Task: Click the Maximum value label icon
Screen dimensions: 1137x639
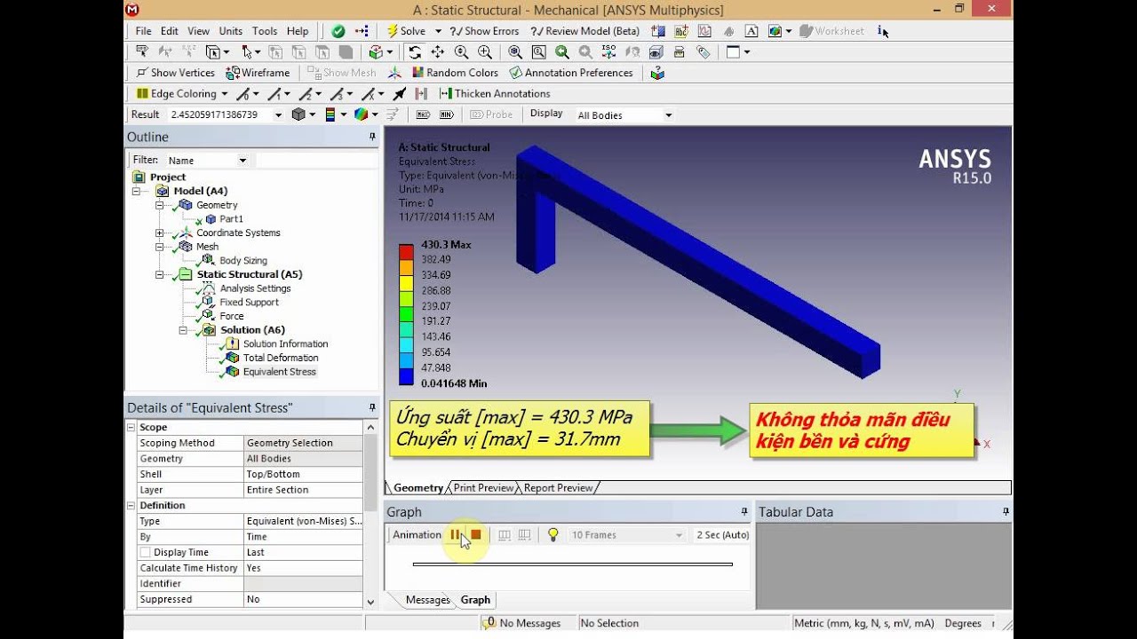Action: click(423, 114)
